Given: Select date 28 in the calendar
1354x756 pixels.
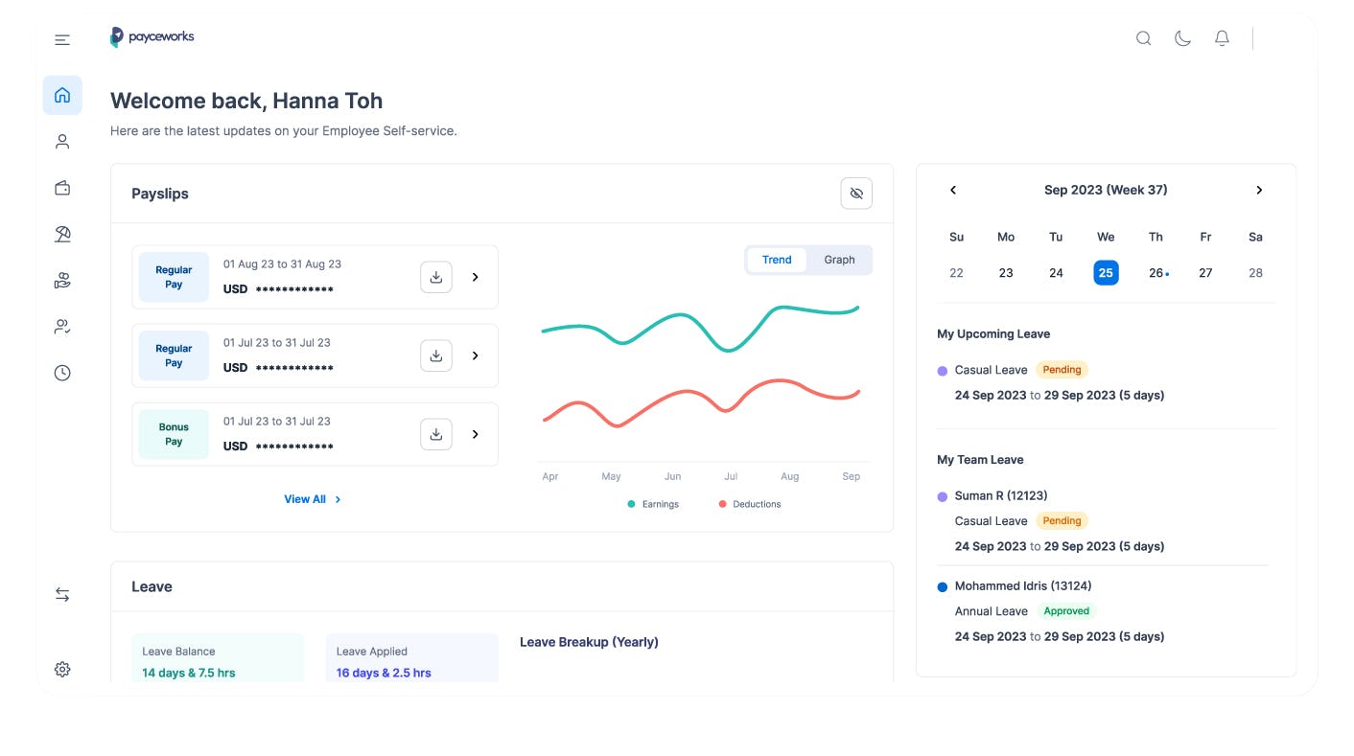Looking at the screenshot, I should click(x=1255, y=273).
